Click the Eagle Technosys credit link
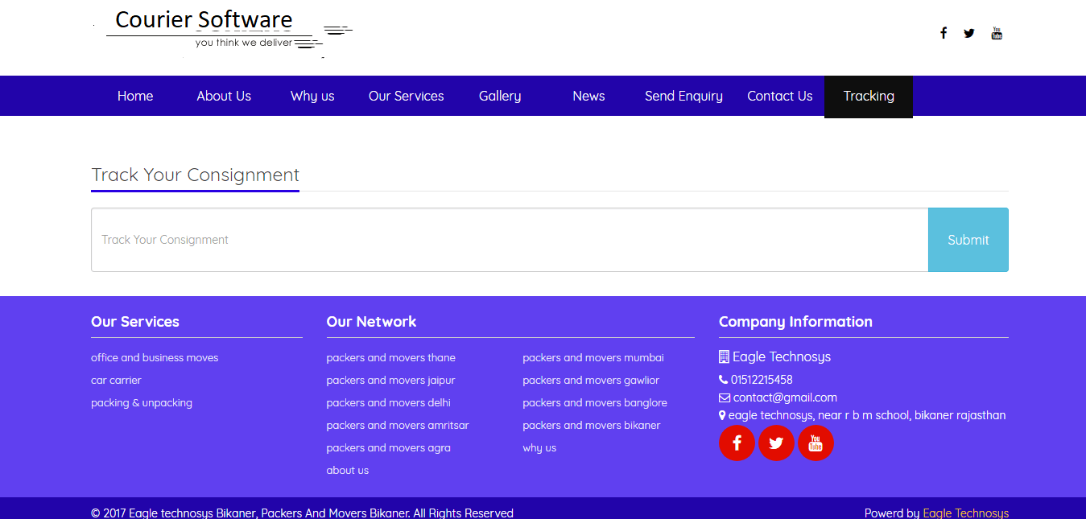The height and width of the screenshot is (519, 1086). tap(965, 513)
